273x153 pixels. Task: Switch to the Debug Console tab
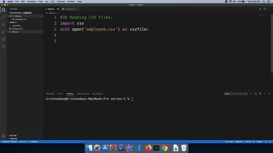coord(83,93)
